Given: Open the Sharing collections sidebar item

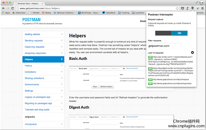Looking at the screenshot, I should (x=43, y=78).
